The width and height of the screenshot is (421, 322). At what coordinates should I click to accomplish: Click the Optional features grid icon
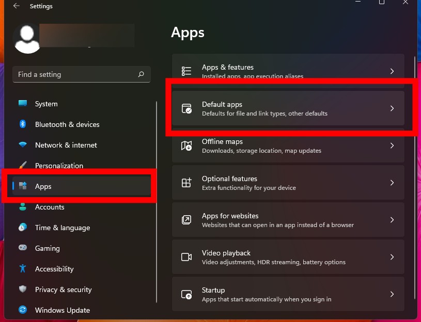pyautogui.click(x=186, y=183)
